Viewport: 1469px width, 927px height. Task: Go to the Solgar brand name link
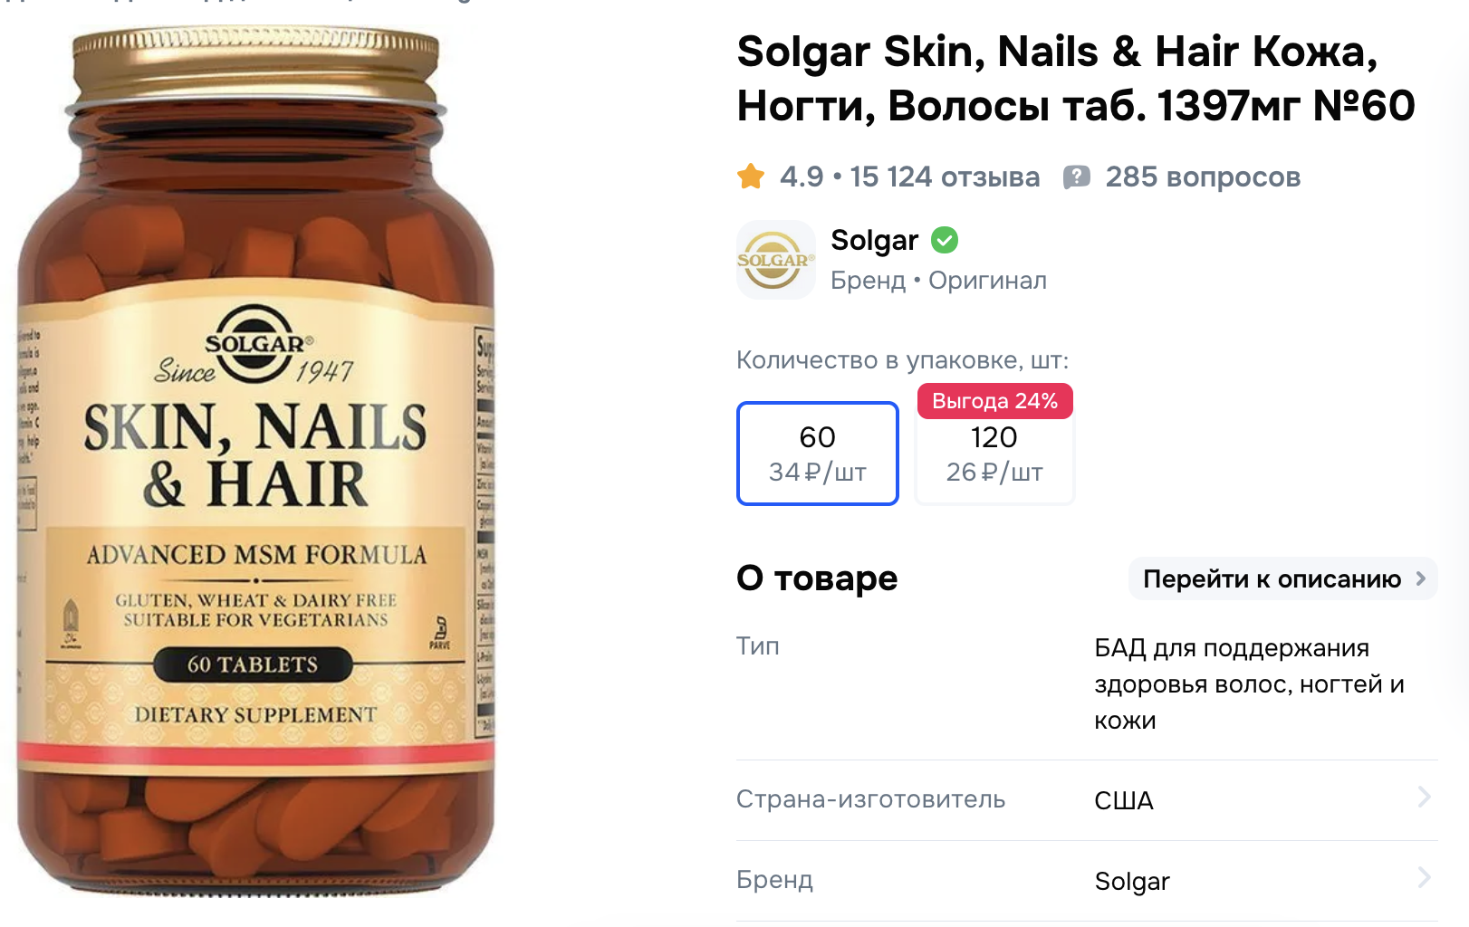click(874, 240)
